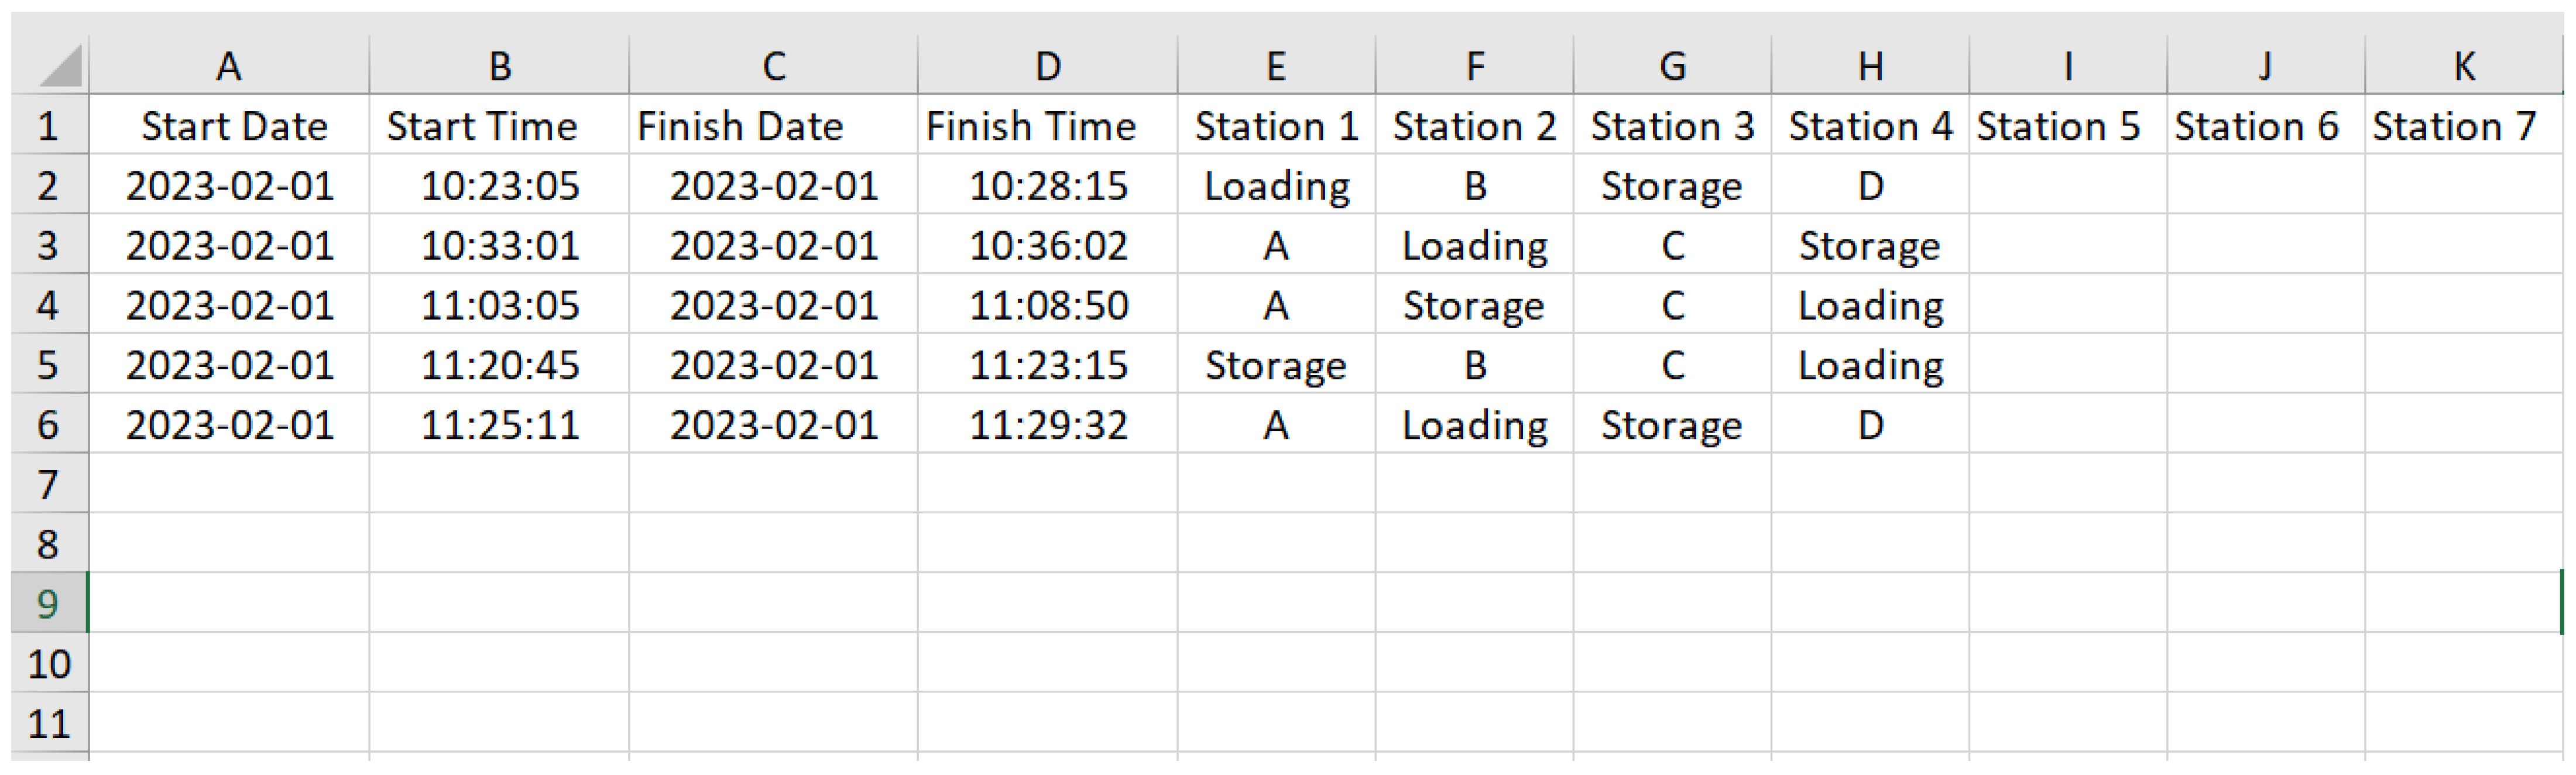Click finish time cell 11:29:32
2576x775 pixels.
1048,426
